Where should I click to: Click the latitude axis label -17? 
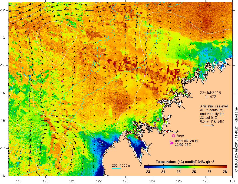pyautogui.click(x=3, y=148)
